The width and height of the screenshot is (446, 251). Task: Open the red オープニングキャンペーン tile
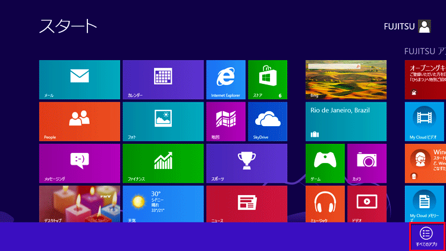pos(425,80)
